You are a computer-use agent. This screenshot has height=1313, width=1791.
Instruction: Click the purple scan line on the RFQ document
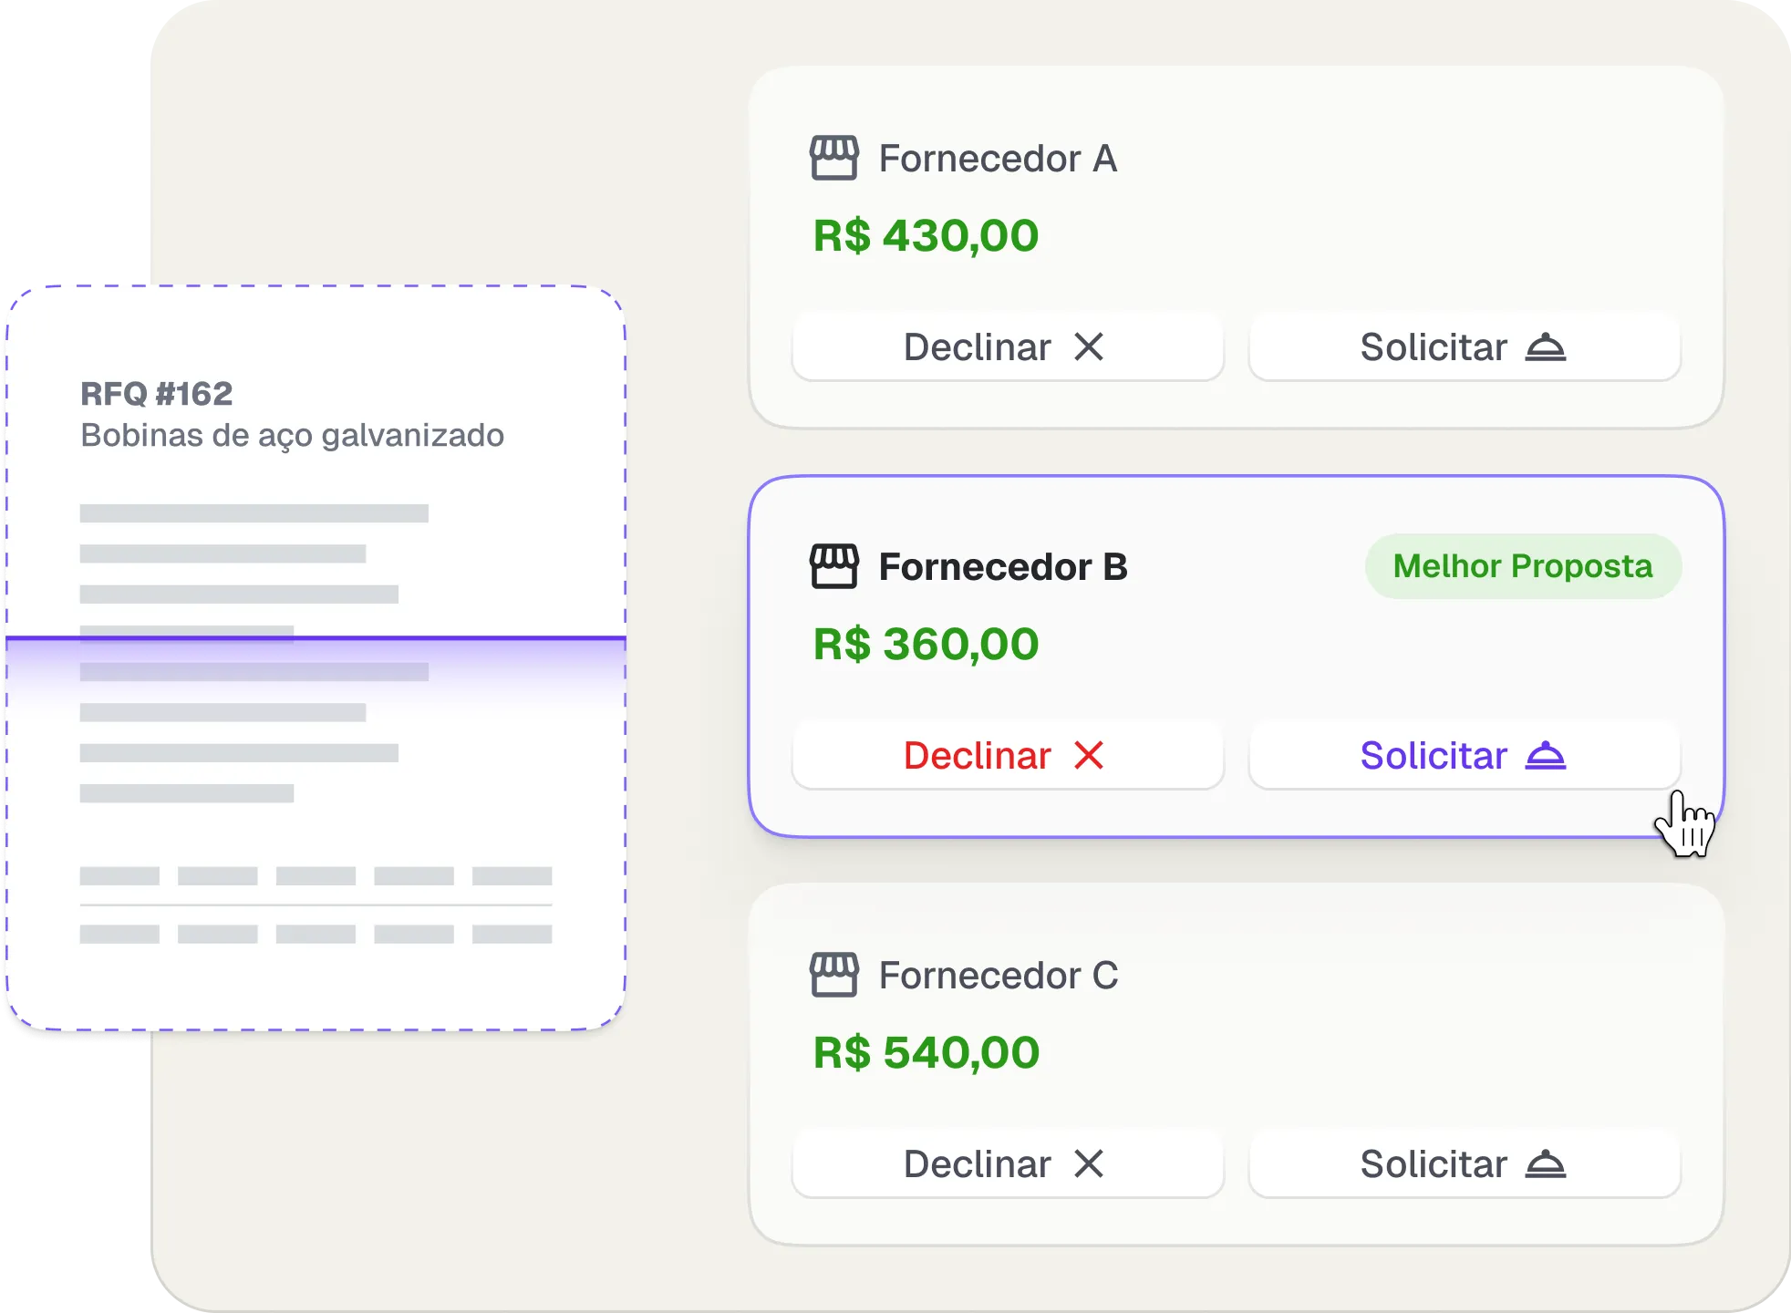pos(315,637)
